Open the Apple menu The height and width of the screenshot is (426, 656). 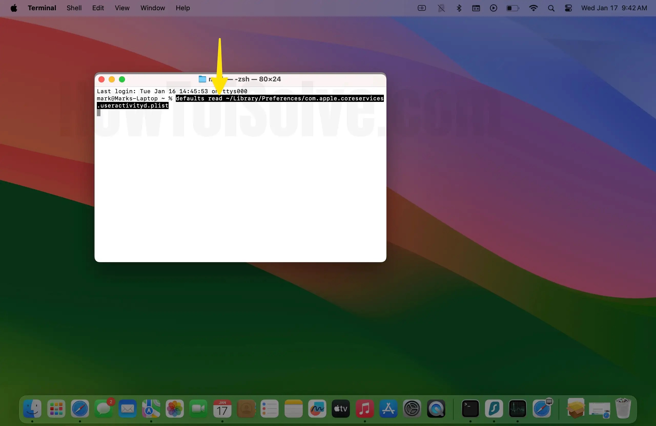14,8
